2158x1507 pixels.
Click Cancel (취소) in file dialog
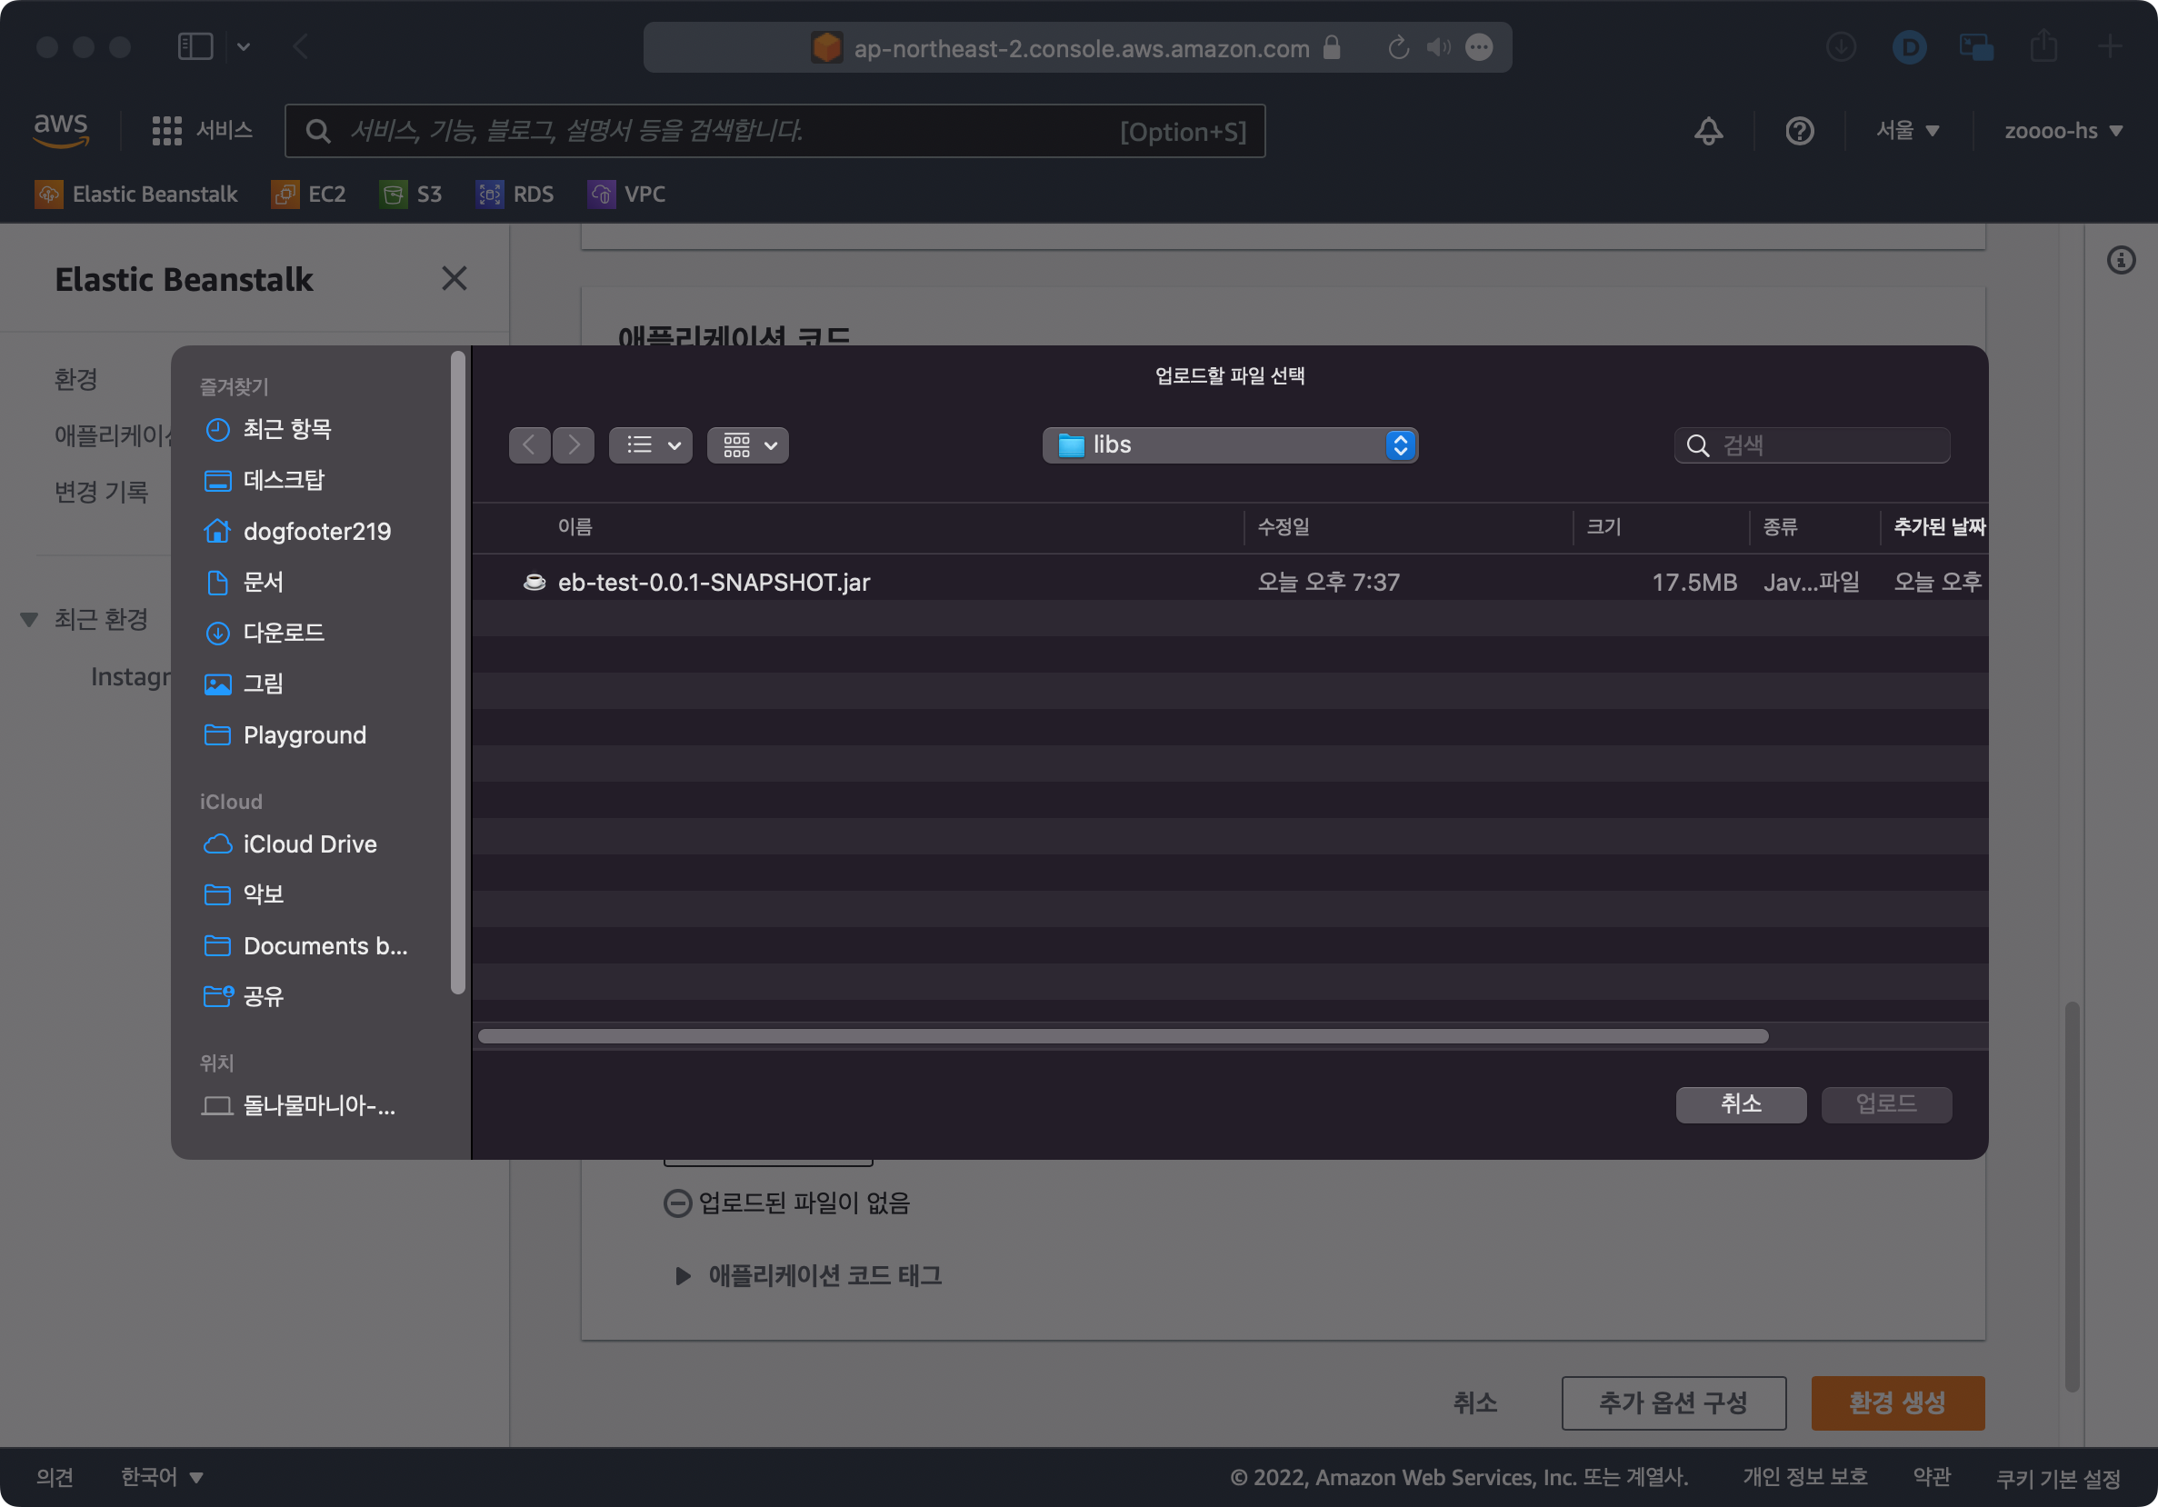coord(1741,1104)
